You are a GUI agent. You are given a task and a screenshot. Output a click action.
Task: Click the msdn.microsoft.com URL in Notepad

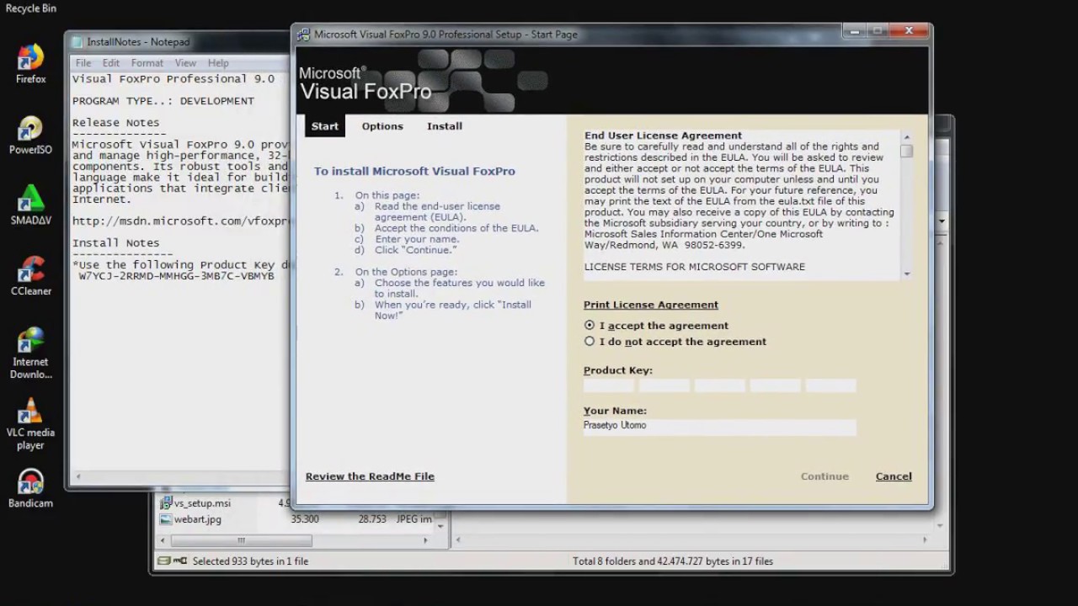click(x=180, y=221)
